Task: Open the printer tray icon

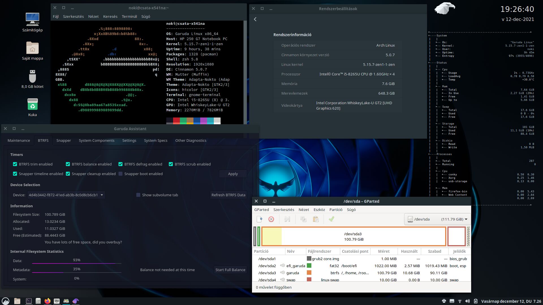Action: [x=444, y=301]
